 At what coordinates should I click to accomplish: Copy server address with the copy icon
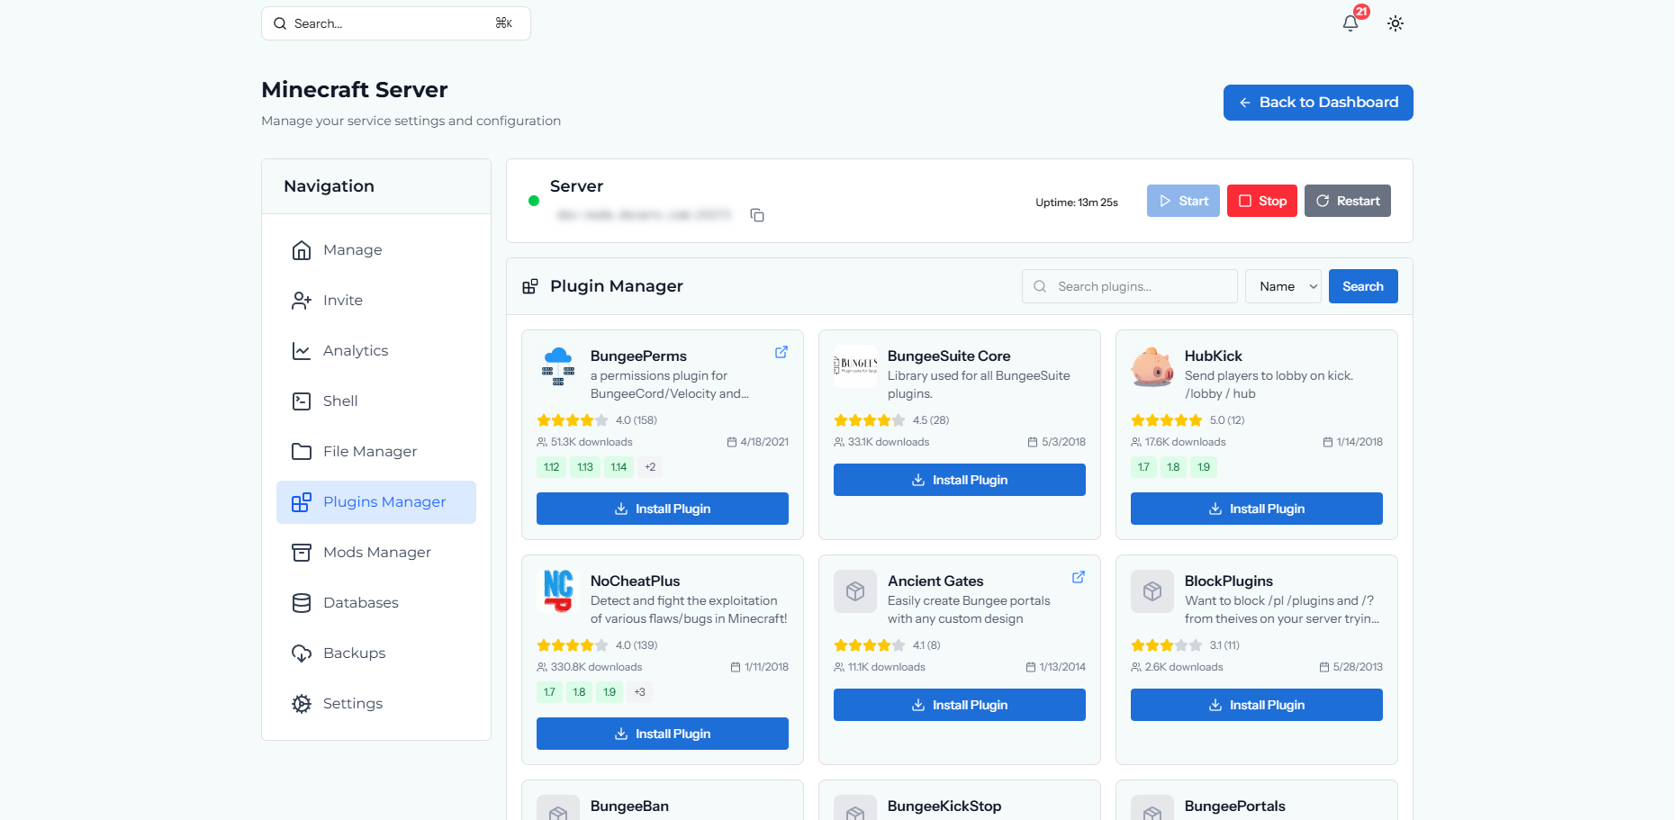tap(757, 215)
